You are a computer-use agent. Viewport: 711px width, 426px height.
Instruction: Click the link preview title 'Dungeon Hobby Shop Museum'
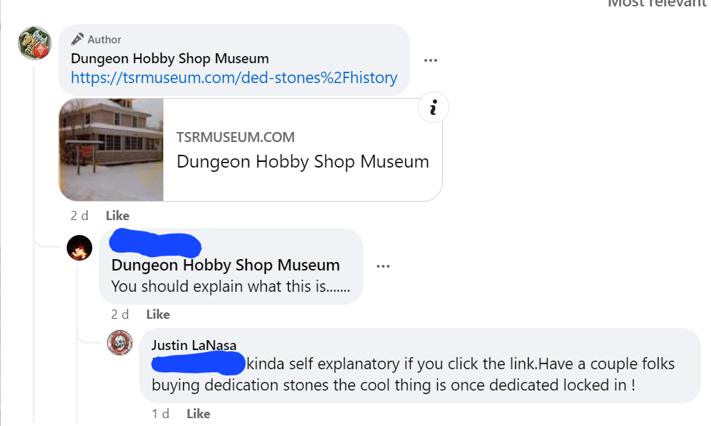click(x=303, y=161)
